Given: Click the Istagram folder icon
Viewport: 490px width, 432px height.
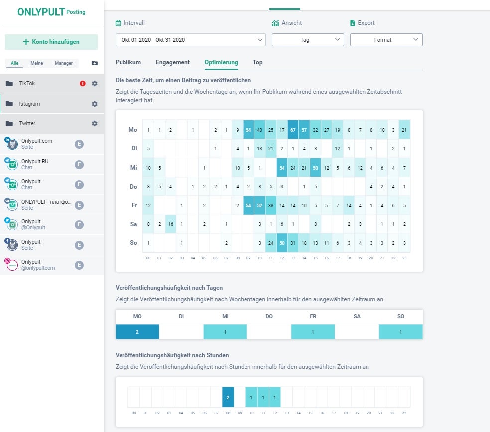Looking at the screenshot, I should point(9,104).
